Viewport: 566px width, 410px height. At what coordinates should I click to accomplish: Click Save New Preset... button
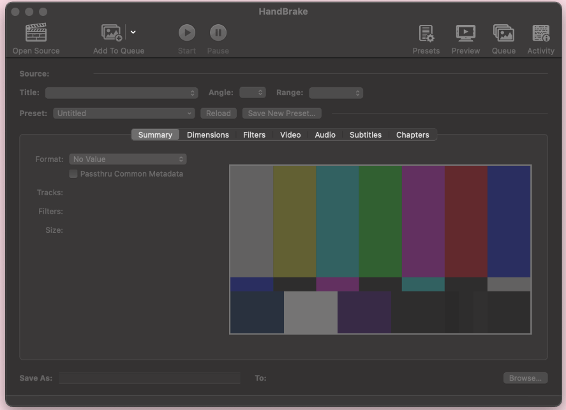[281, 113]
